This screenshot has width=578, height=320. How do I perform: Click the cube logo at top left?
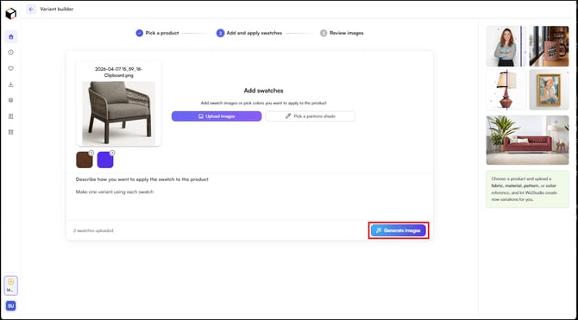[x=10, y=14]
